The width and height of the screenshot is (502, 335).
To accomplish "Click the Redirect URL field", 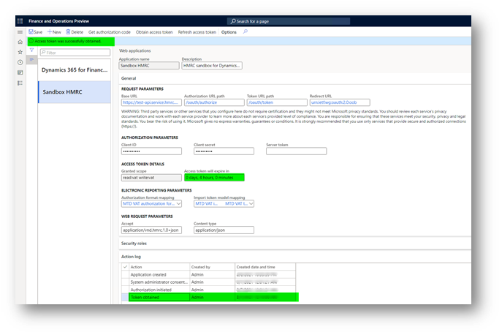I will click(340, 102).
